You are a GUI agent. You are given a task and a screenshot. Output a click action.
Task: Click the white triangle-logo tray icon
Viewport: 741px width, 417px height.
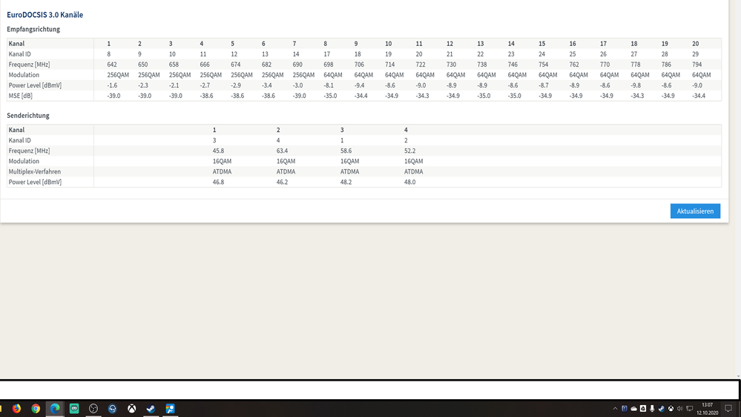(642, 409)
